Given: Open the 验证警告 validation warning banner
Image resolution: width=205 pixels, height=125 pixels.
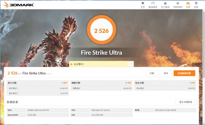Looking at the screenshot, I should [101, 64].
